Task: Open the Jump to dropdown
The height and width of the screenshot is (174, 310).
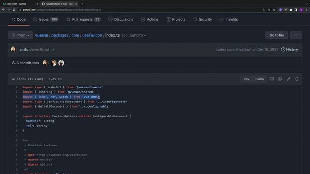Action: [135, 35]
